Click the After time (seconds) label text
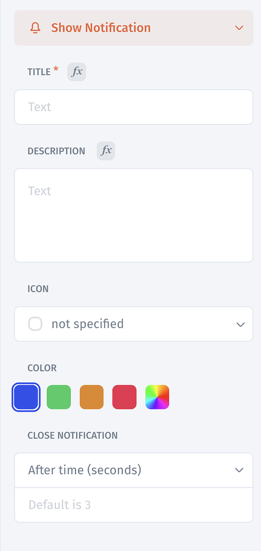The width and height of the screenshot is (261, 551). (x=85, y=470)
